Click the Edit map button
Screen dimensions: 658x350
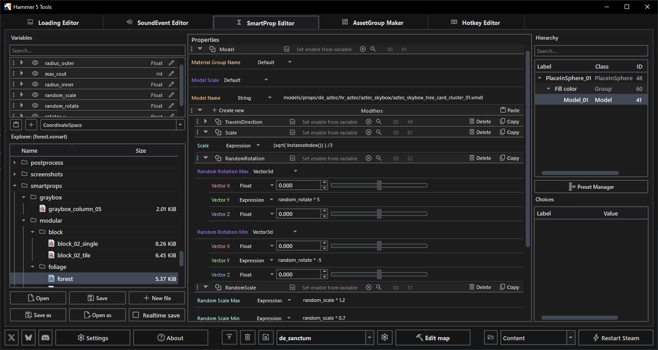433,338
